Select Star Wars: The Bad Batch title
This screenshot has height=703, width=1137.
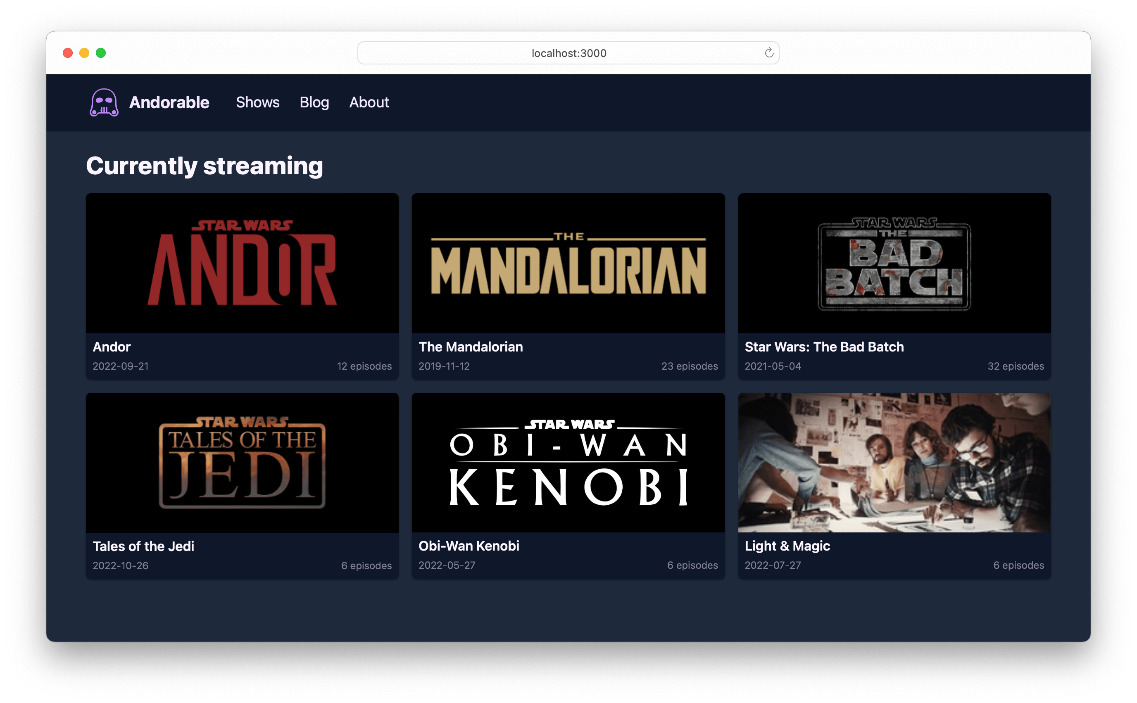[x=825, y=347]
